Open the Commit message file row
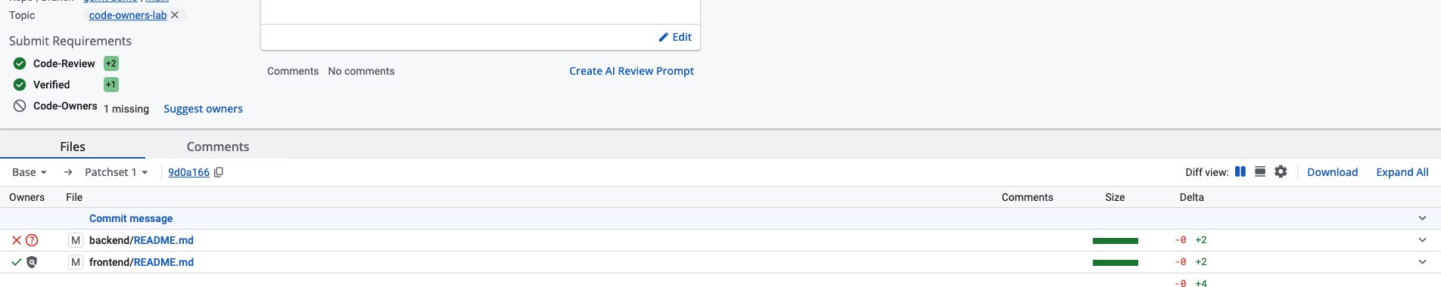 pyautogui.click(x=131, y=218)
